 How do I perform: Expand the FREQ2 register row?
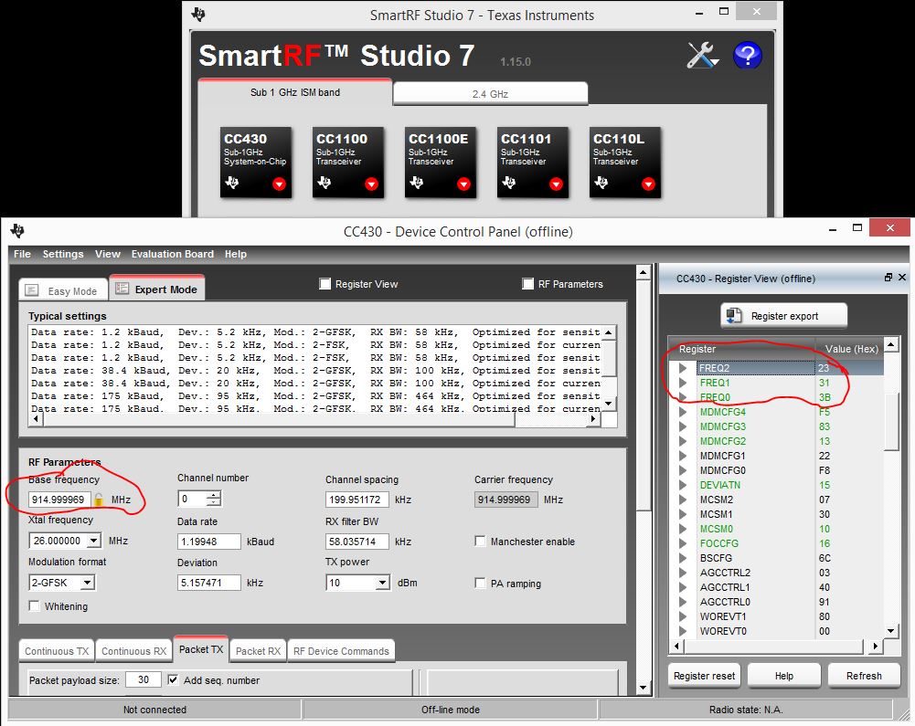pyautogui.click(x=683, y=368)
